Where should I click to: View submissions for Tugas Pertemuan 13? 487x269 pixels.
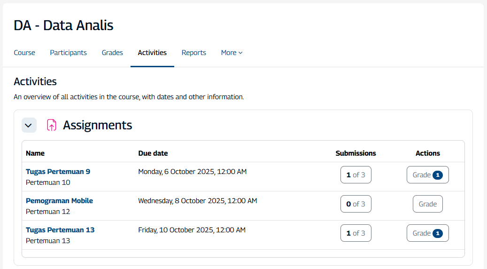(x=356, y=233)
